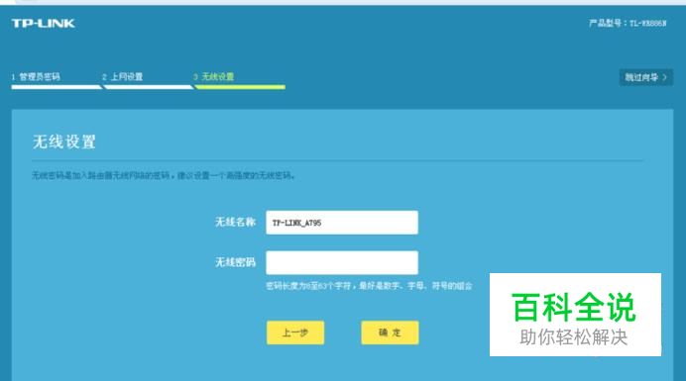Screen dimensions: 686x381
Task: Click the wireless password description sentence
Action: coord(164,175)
